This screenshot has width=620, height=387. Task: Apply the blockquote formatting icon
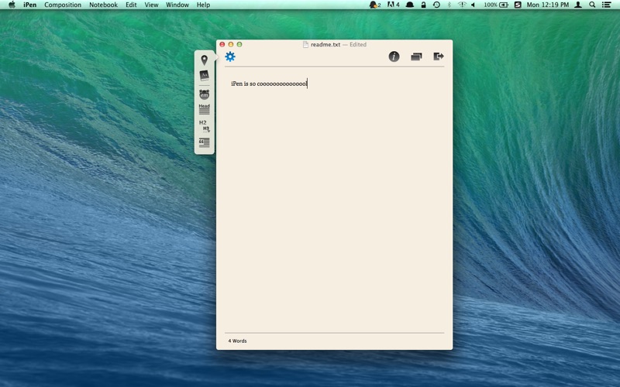[x=204, y=142]
